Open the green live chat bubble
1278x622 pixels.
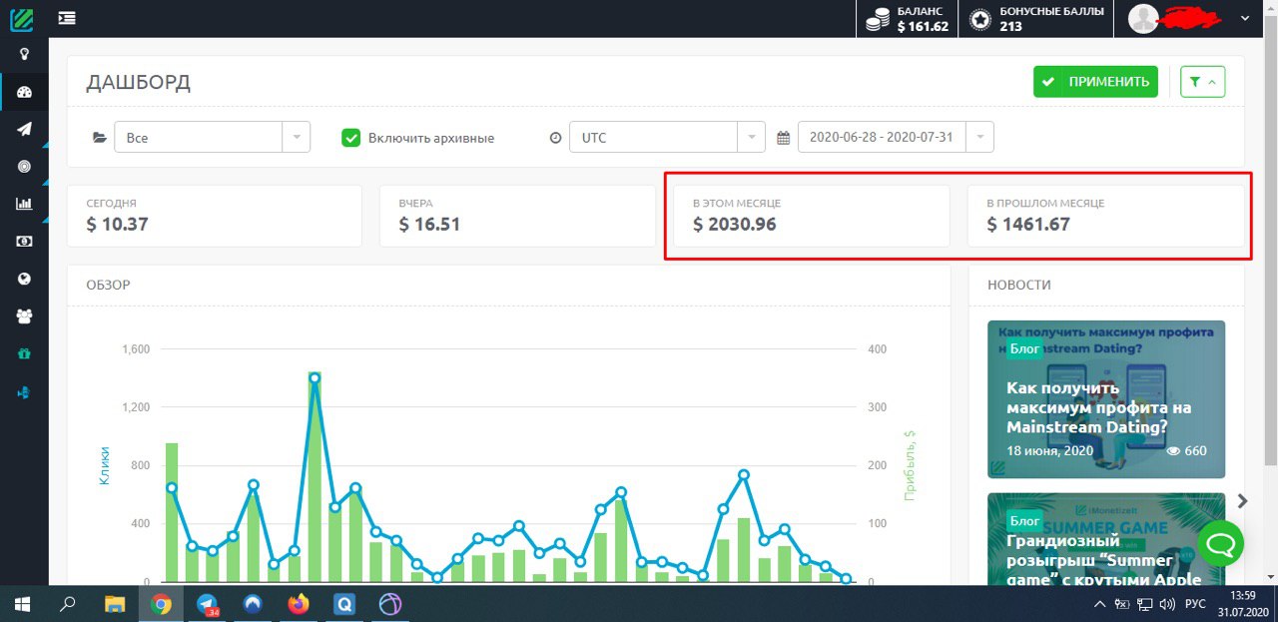point(1220,544)
